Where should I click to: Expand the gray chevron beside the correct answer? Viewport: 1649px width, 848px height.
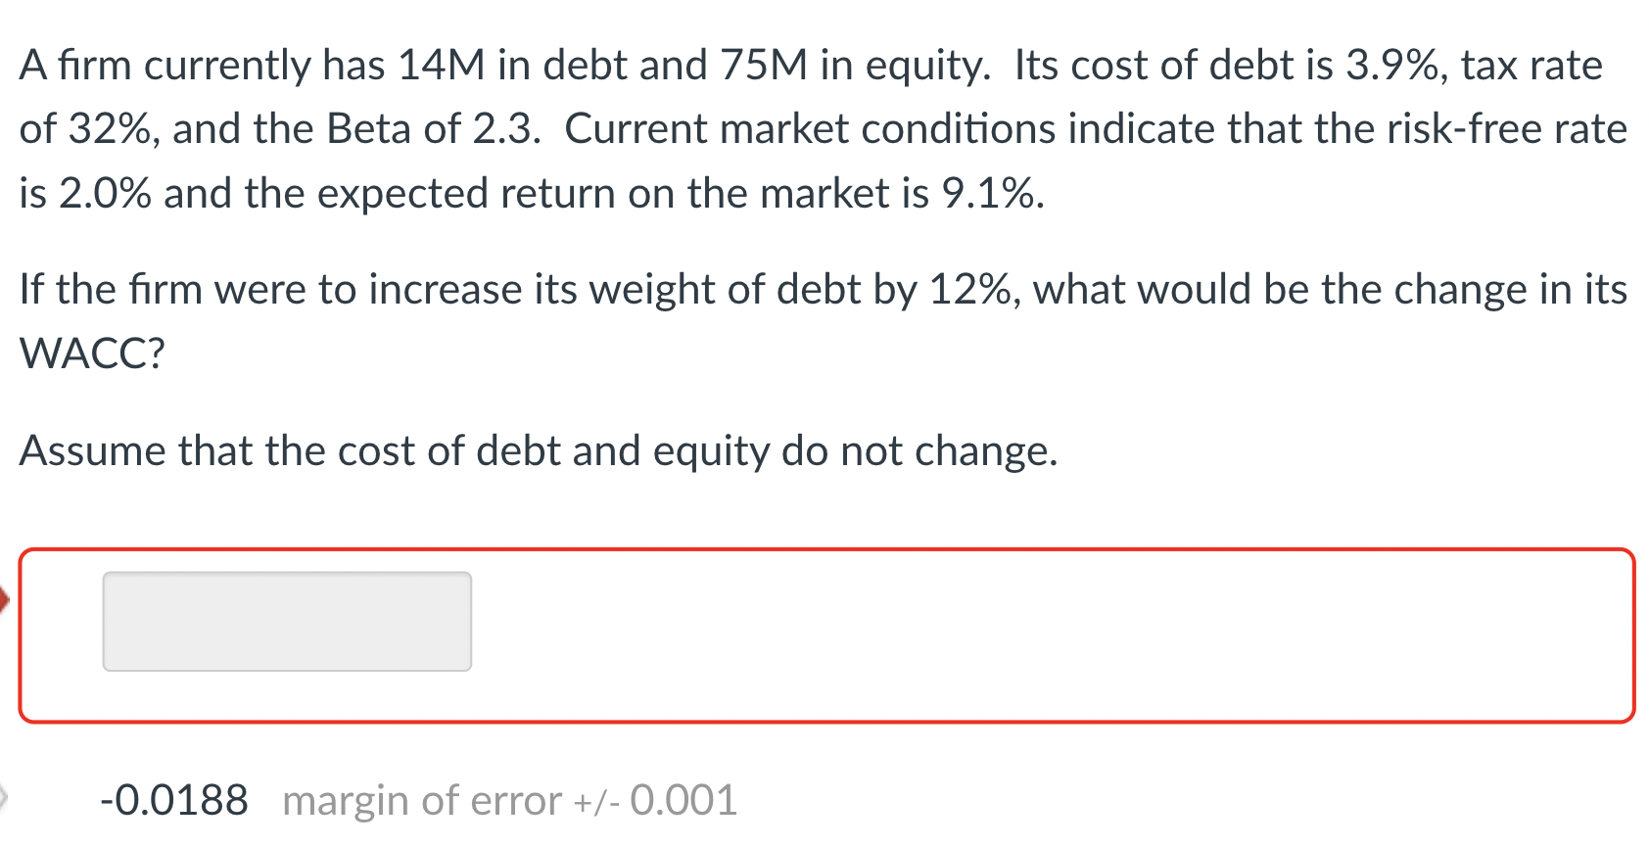[4, 795]
